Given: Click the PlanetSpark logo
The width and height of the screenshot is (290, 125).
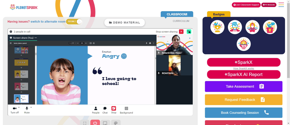Looking at the screenshot, I should (23, 7).
